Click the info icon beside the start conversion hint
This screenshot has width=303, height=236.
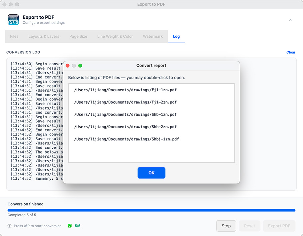point(9,226)
